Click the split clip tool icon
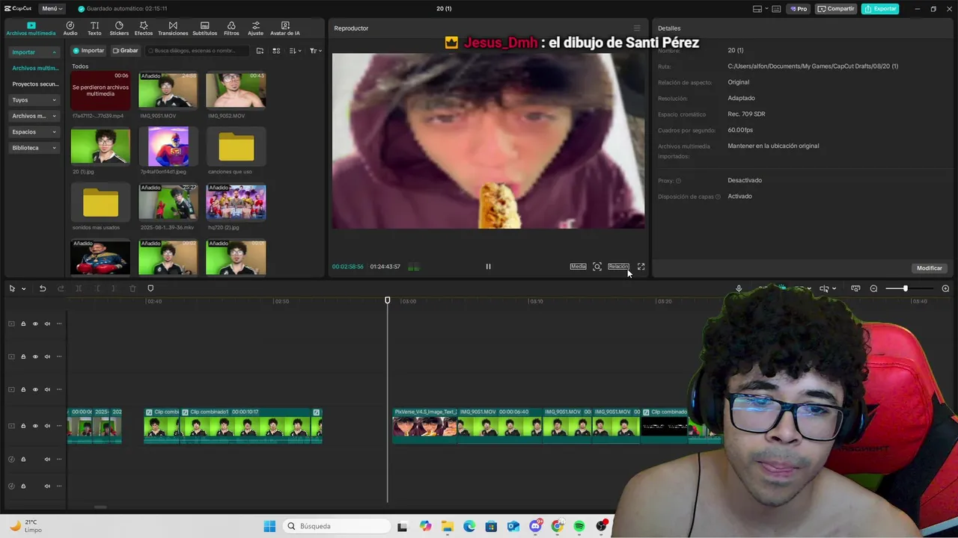Image resolution: width=958 pixels, height=538 pixels. point(79,288)
